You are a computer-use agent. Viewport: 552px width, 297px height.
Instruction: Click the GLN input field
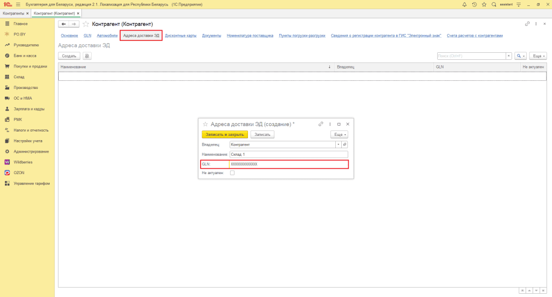288,164
